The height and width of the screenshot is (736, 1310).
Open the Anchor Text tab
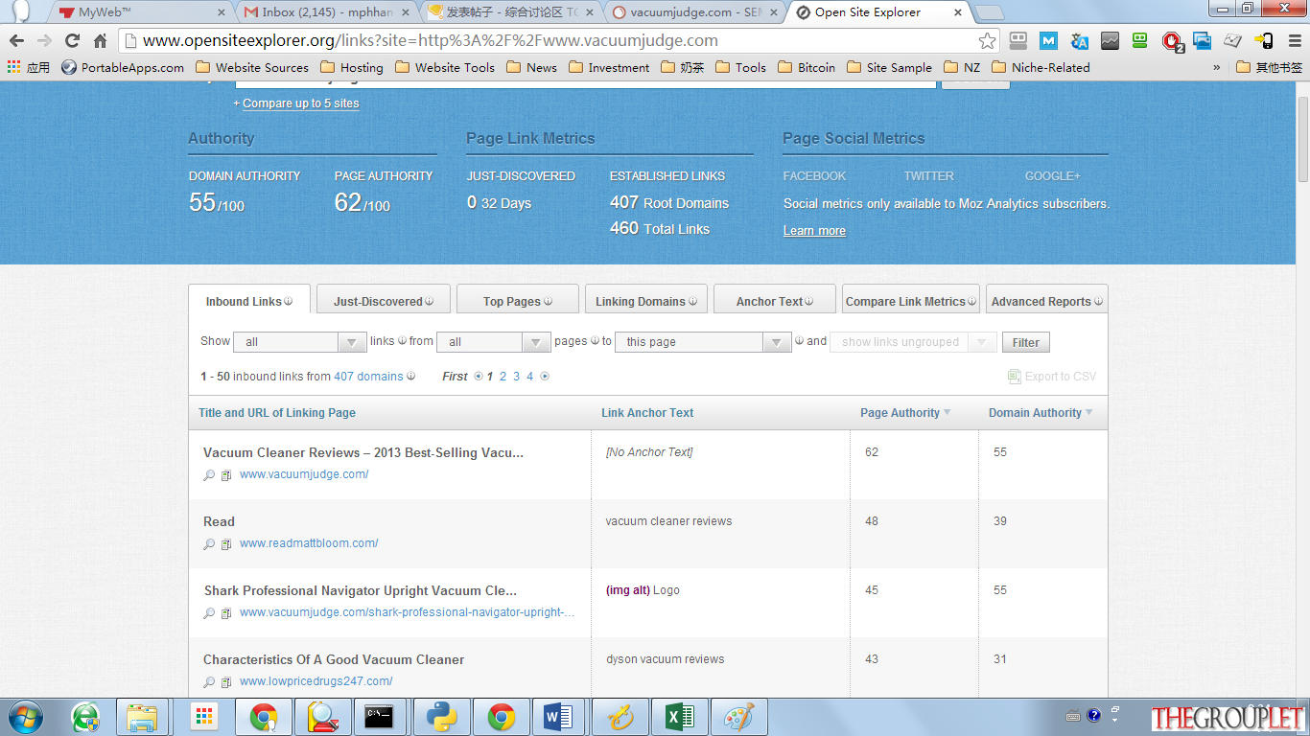tap(775, 300)
